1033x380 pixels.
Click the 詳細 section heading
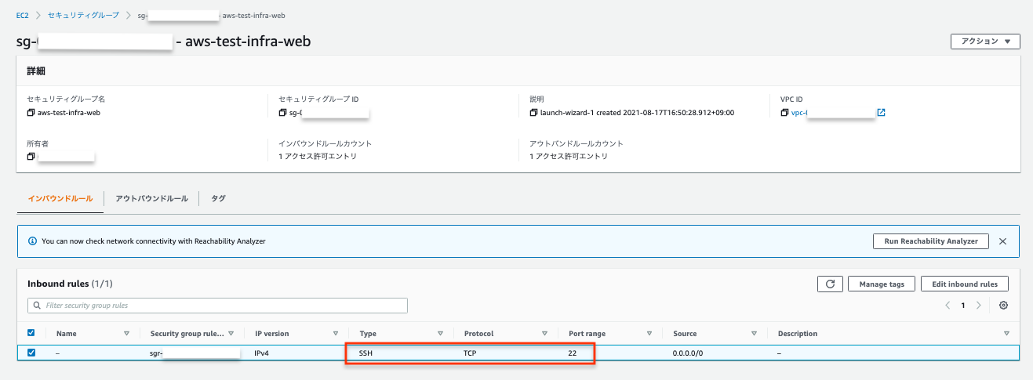[x=36, y=71]
